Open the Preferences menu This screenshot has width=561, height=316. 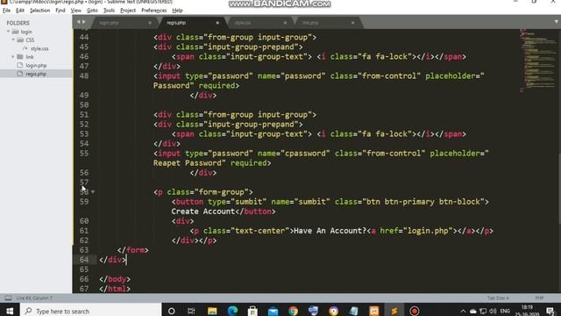click(x=154, y=11)
